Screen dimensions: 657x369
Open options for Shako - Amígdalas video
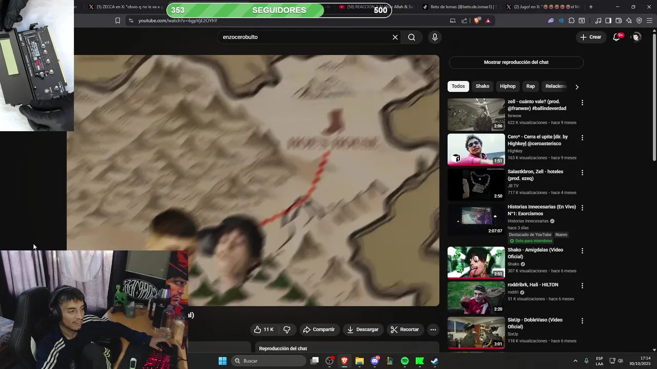(582, 251)
